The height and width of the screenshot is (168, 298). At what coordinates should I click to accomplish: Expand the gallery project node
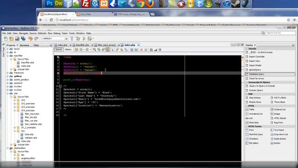[7, 76]
